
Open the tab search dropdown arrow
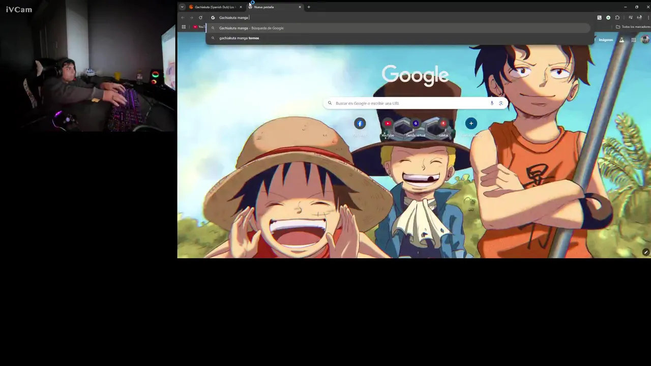[x=182, y=7]
